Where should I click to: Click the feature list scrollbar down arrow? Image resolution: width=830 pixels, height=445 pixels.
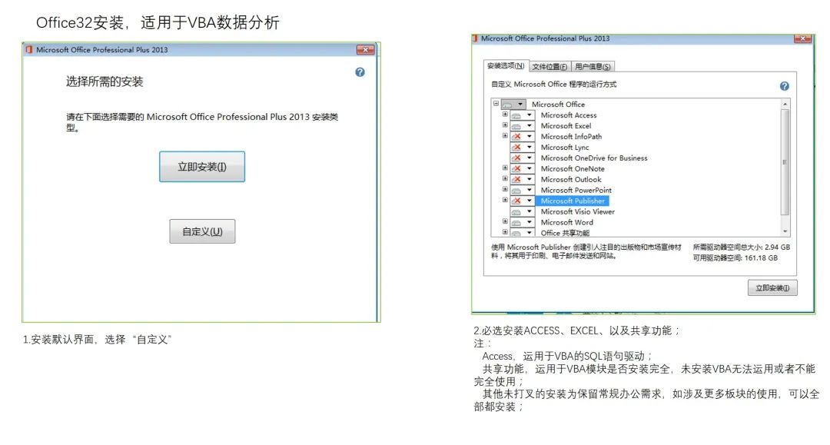(785, 232)
